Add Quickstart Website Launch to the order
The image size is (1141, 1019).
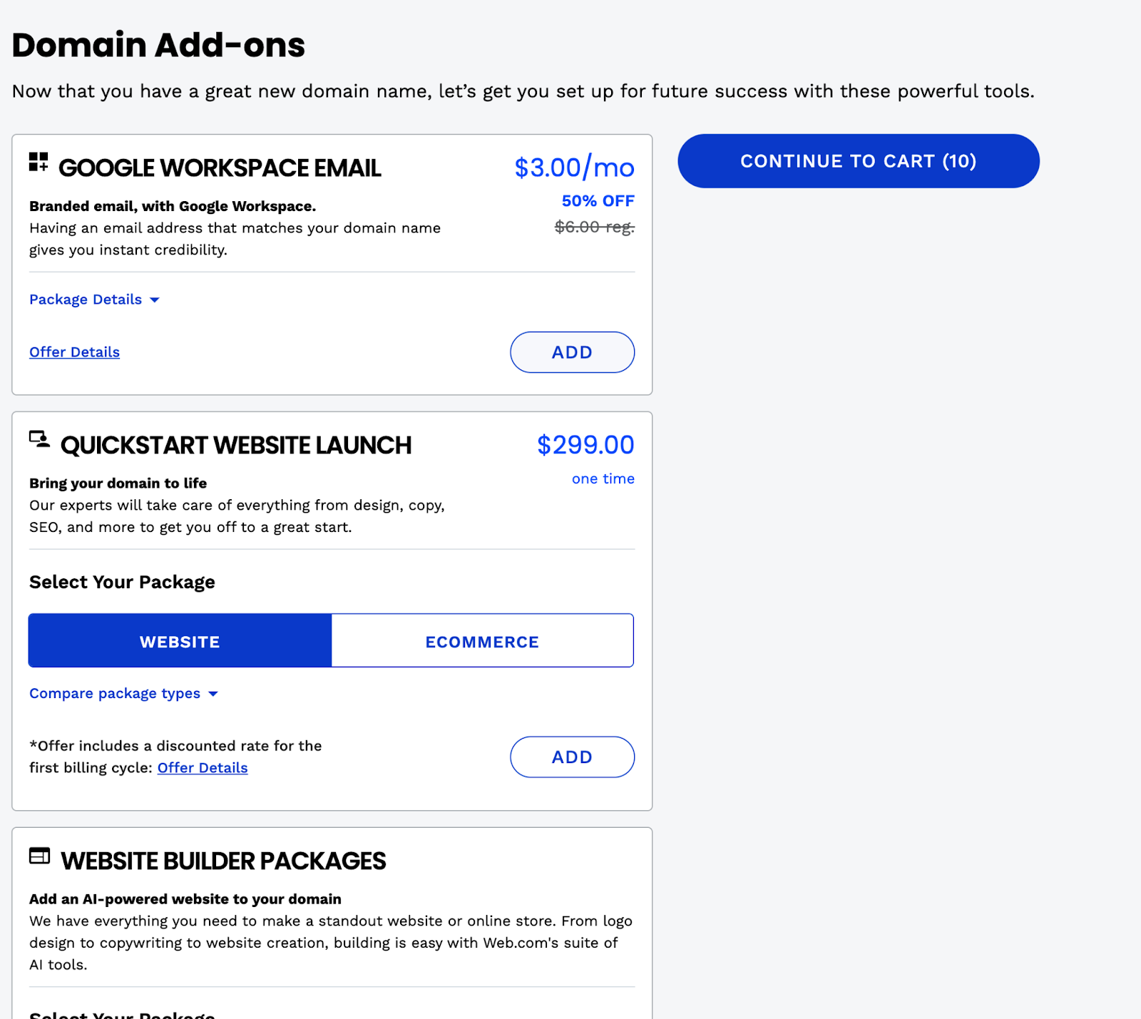(x=572, y=757)
